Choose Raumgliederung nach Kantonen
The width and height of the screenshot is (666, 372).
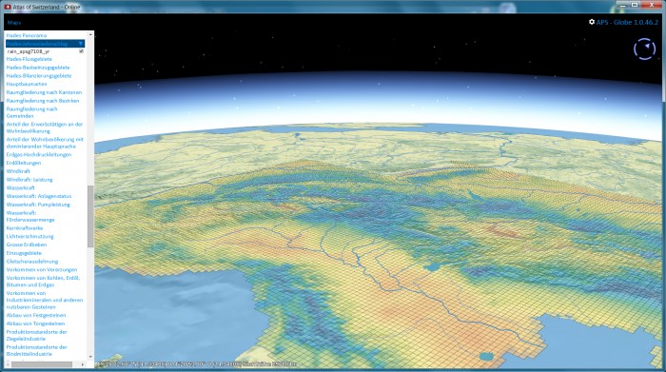44,92
